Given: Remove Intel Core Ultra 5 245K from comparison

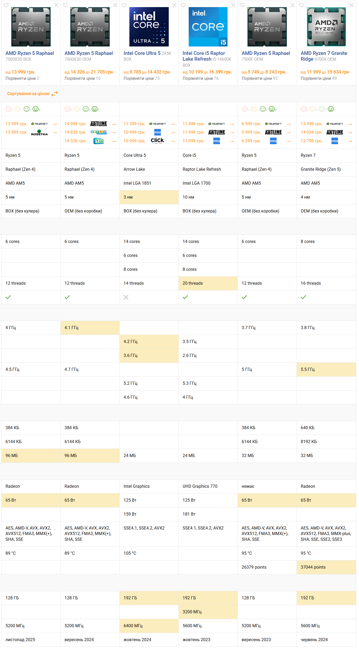Looking at the screenshot, I should [x=174, y=5].
